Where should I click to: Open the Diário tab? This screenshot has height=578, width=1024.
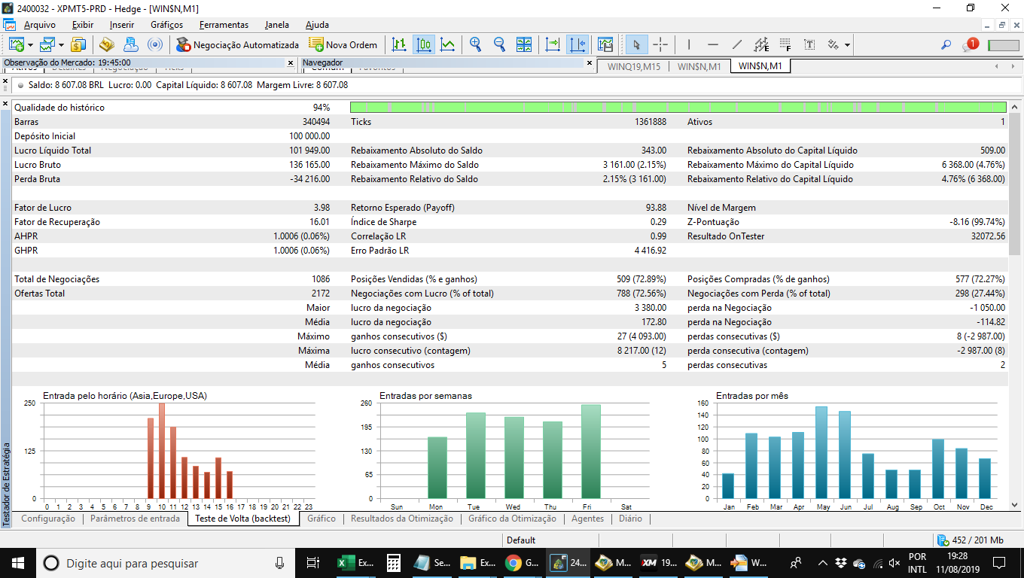[631, 519]
